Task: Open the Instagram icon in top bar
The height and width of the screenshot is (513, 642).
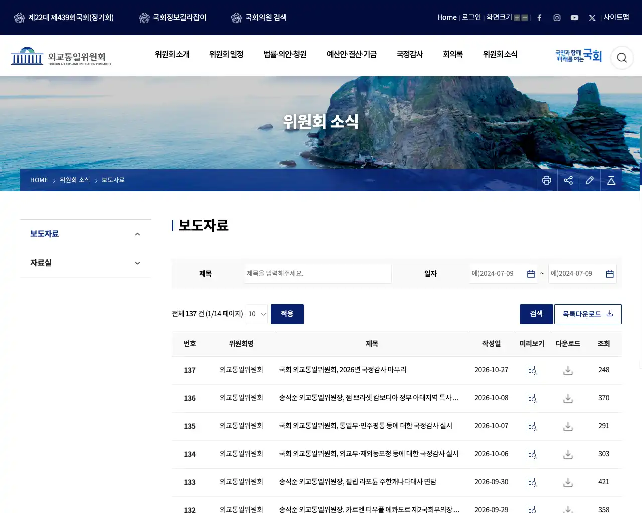Action: coord(557,18)
